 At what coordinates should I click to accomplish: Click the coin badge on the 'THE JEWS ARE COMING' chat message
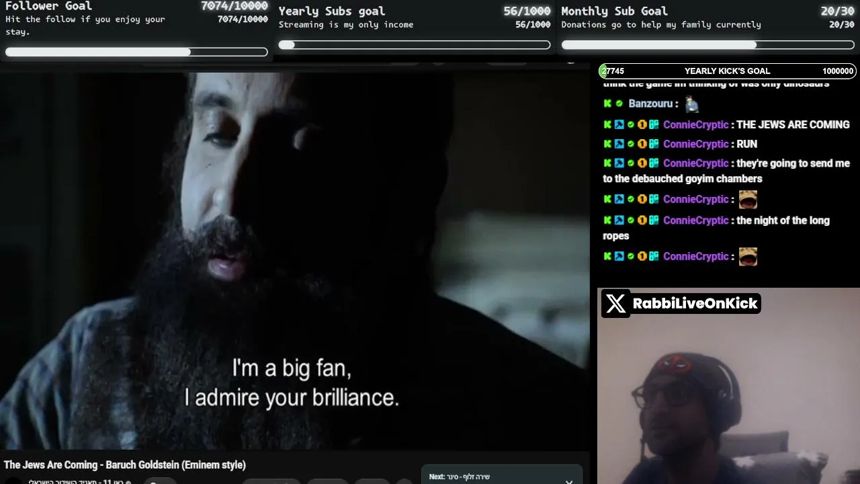642,124
